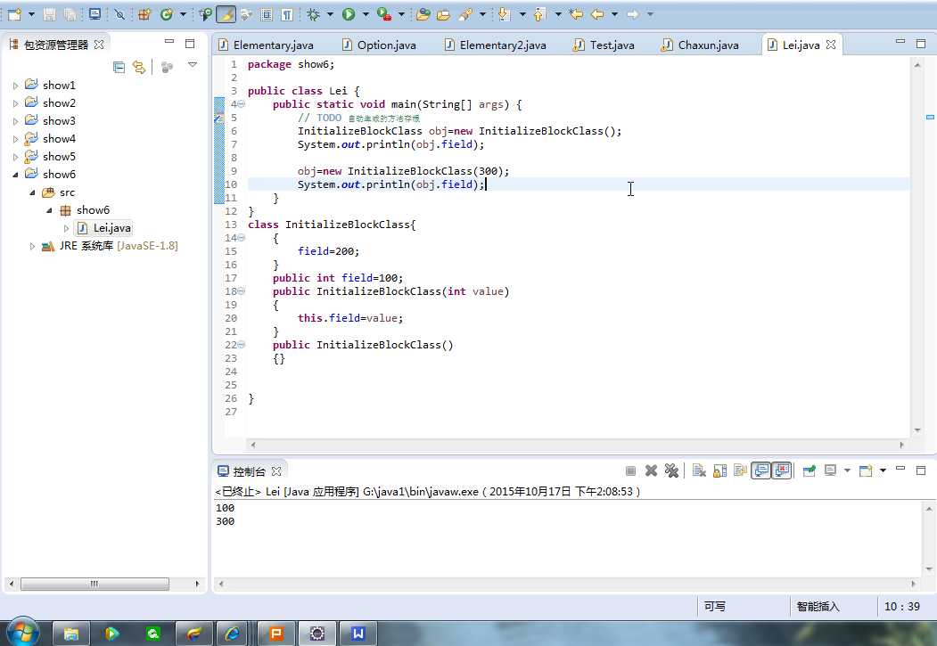Open the Run button dropdown arrow

366,14
